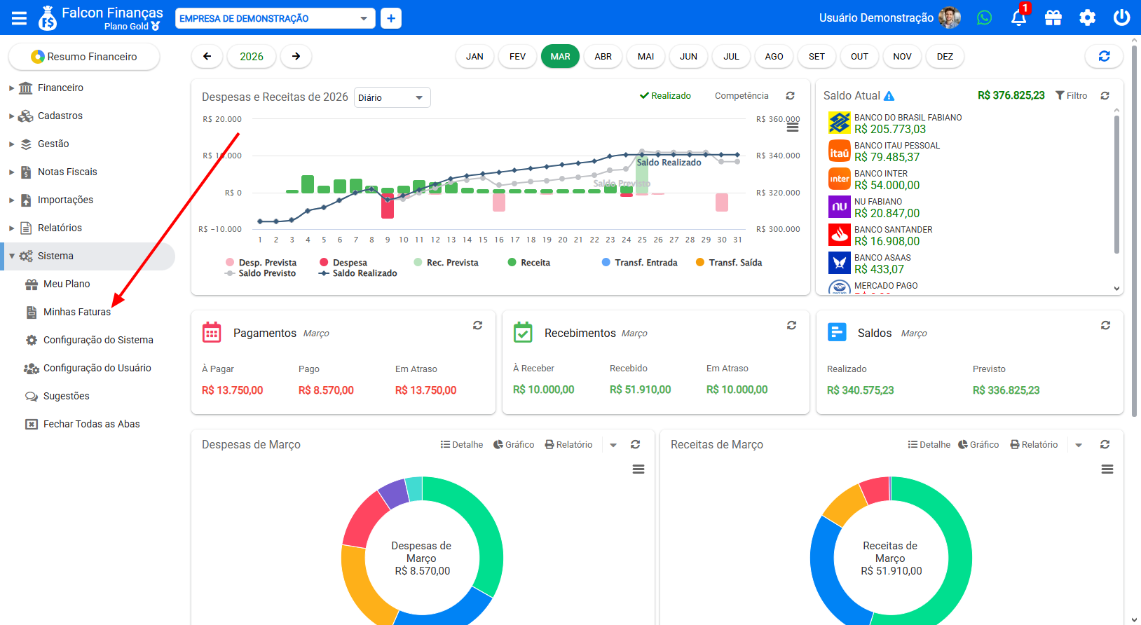
Task: Open Despesas de Março chart menu
Action: point(638,469)
